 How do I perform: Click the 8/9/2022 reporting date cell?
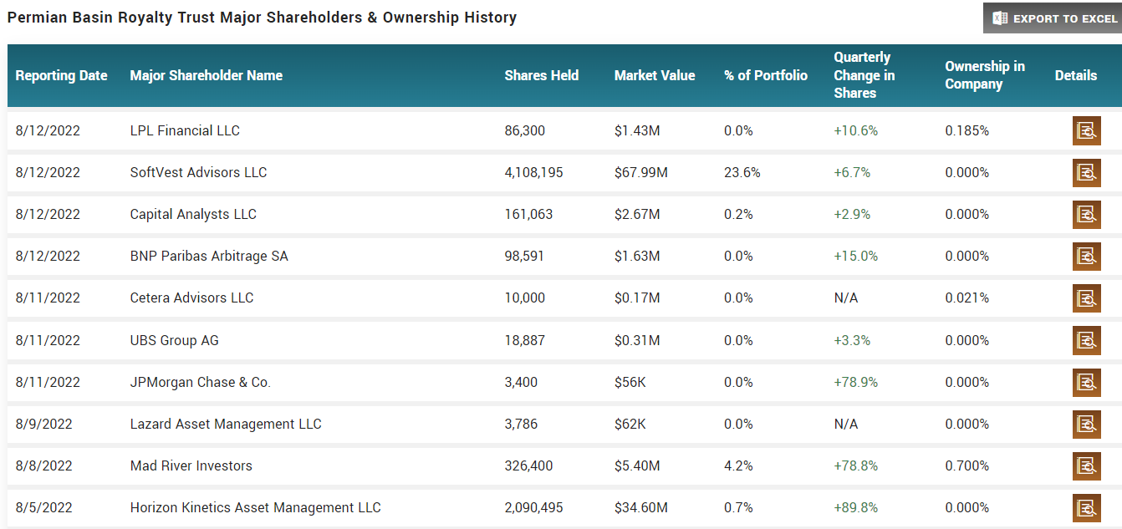44,424
